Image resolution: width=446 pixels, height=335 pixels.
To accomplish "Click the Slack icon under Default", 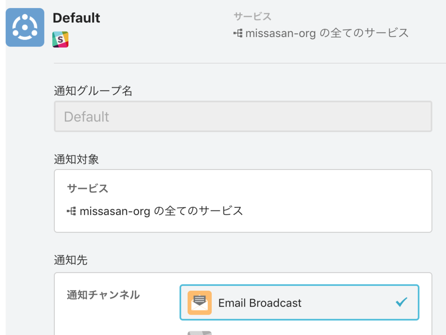I will 61,39.
